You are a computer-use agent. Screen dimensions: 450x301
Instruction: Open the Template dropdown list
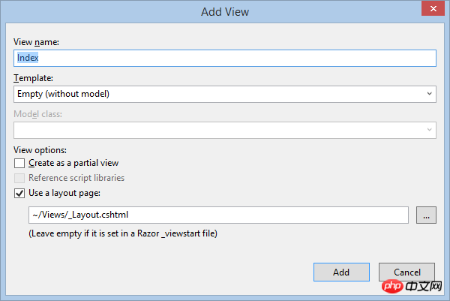[x=225, y=94]
